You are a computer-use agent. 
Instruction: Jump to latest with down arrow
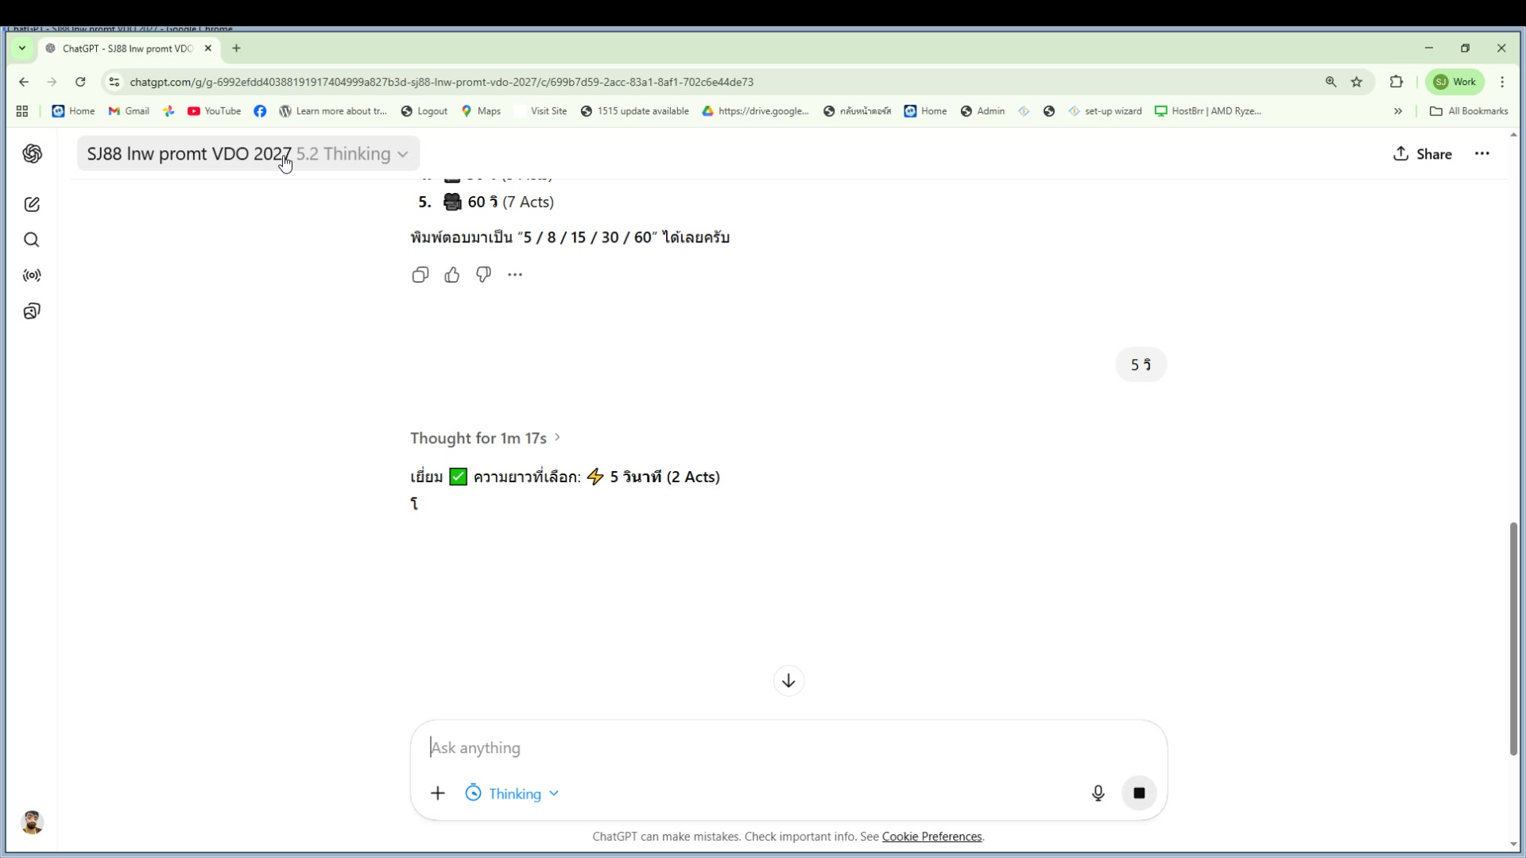coord(788,681)
